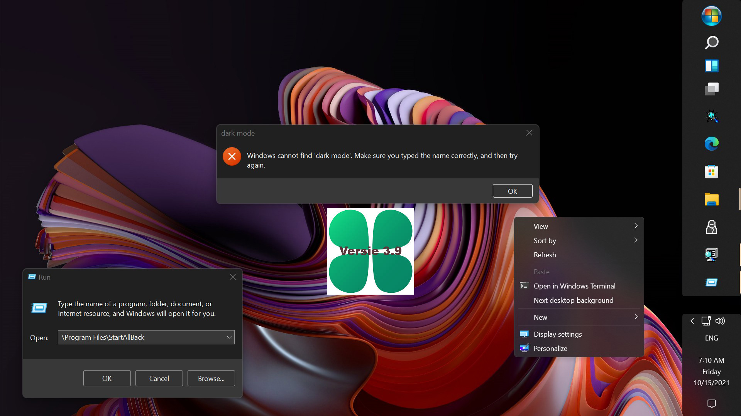Click the green clover Versie 3.9 image
Screen dimensions: 741x416
tap(370, 251)
